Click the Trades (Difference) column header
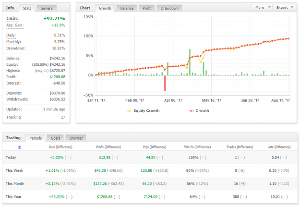 (x=240, y=147)
